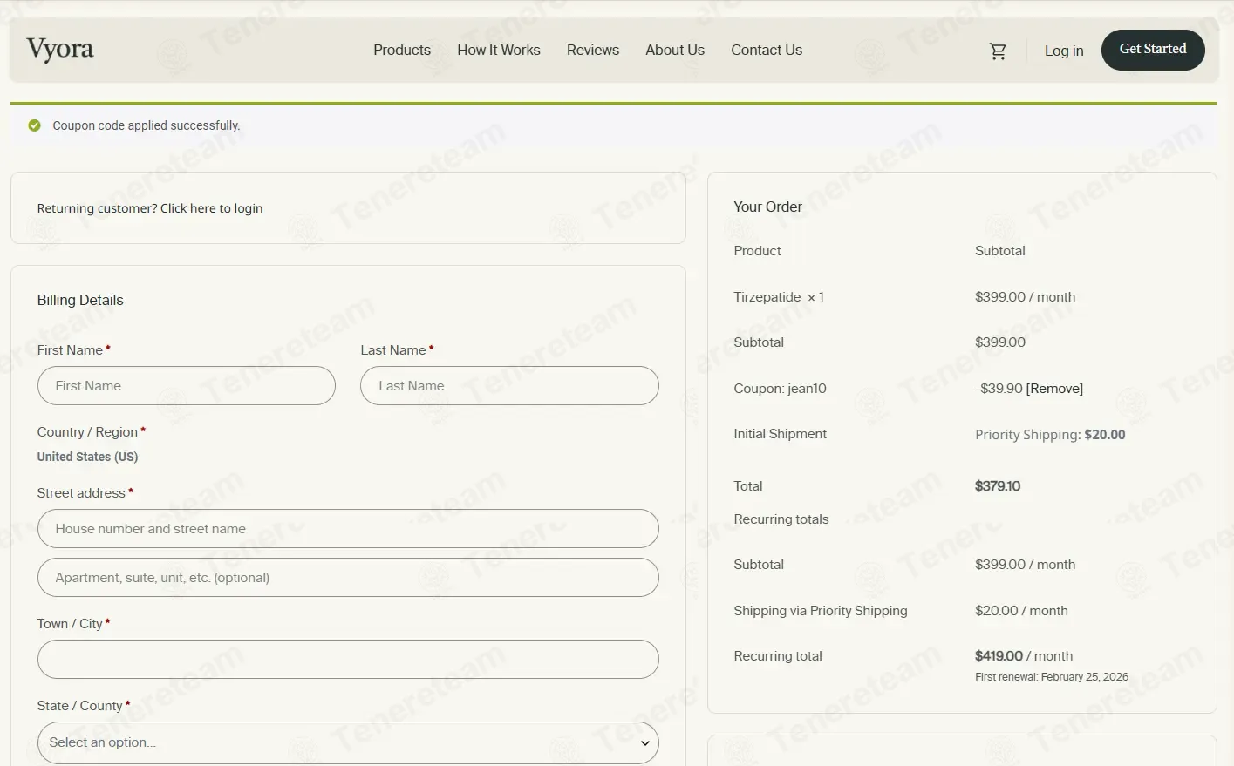
Task: Focus the Town / City input
Action: coord(348,659)
